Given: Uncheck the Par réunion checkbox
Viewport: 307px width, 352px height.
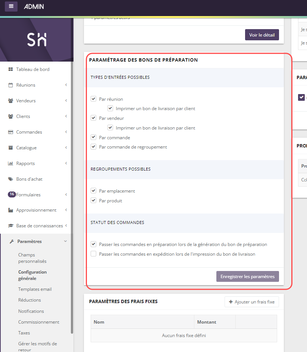Looking at the screenshot, I should 94,99.
